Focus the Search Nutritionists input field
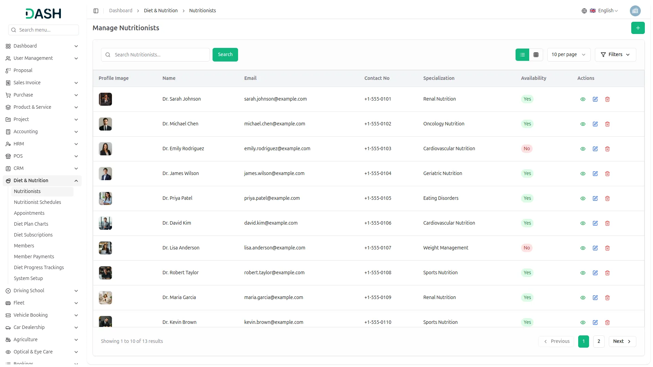This screenshot has width=653, height=367. (160, 55)
